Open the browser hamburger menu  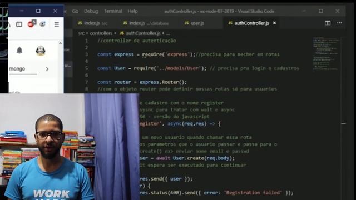[57, 24]
